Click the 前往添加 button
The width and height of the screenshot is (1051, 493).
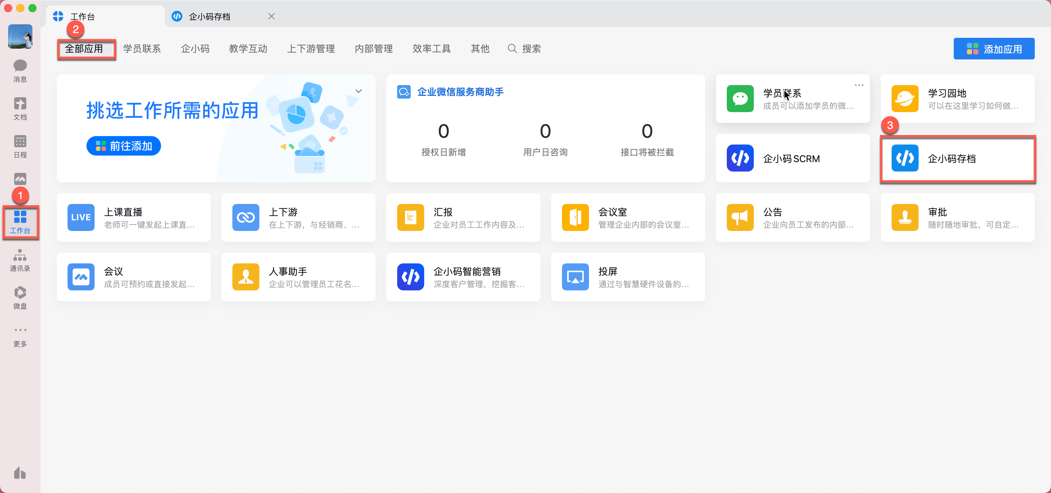124,146
